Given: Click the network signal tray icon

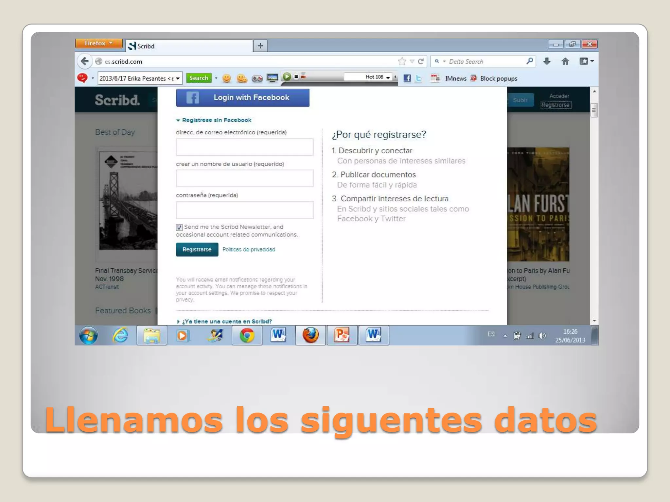Looking at the screenshot, I should point(530,336).
